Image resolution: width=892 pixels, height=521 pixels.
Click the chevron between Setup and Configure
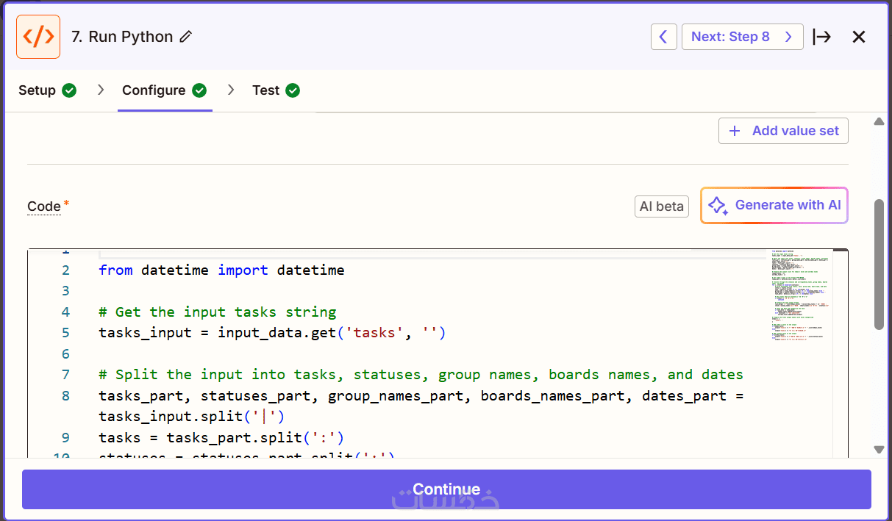[x=101, y=90]
